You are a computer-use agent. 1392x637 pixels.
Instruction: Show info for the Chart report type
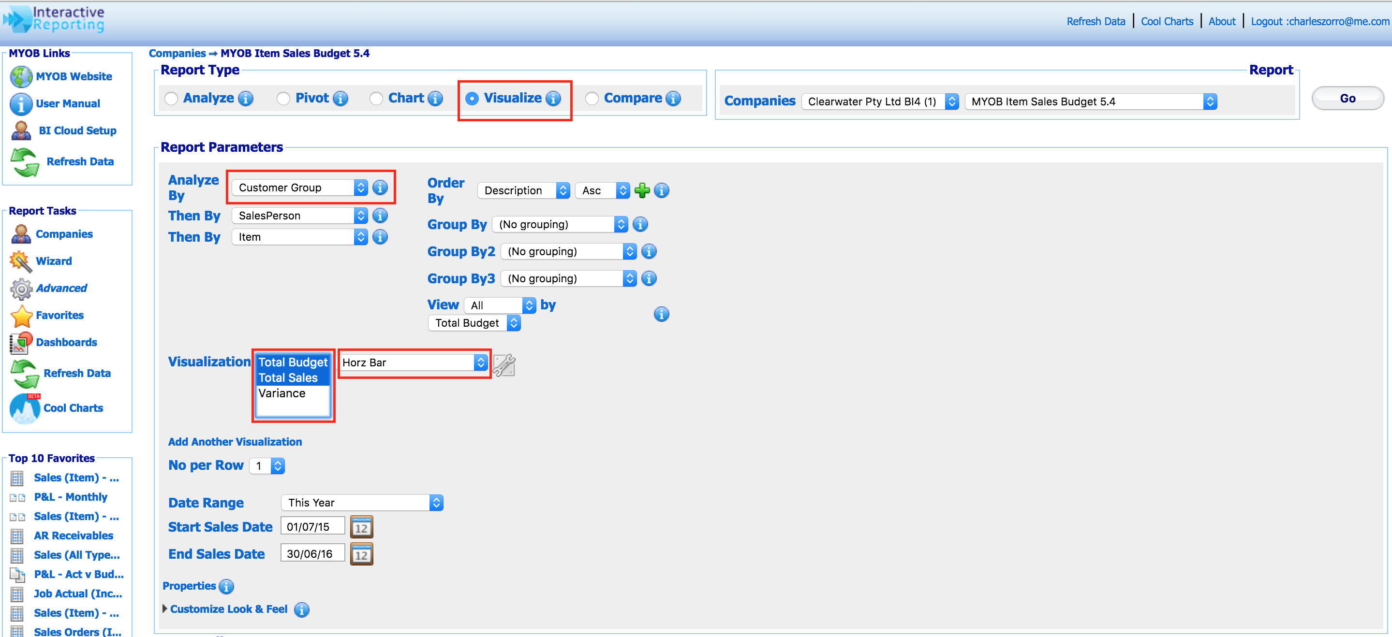point(435,98)
